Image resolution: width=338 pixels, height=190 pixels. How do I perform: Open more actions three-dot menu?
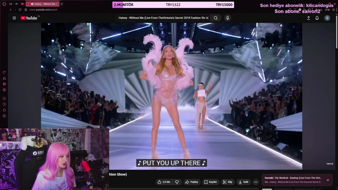pos(256,182)
